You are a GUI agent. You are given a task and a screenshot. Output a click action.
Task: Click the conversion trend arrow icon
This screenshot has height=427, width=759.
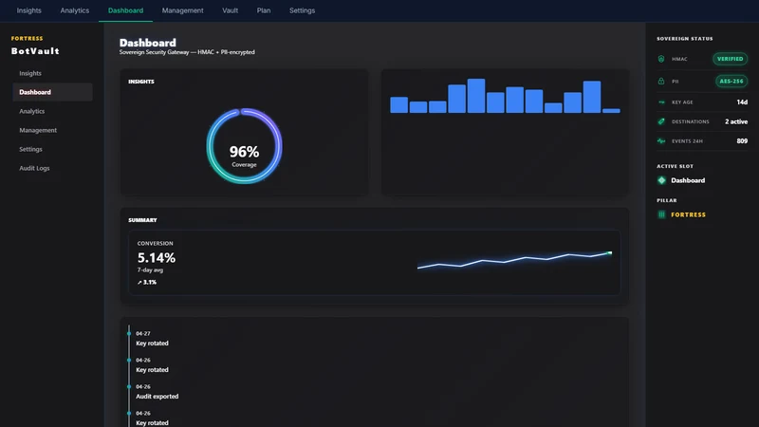click(x=139, y=282)
